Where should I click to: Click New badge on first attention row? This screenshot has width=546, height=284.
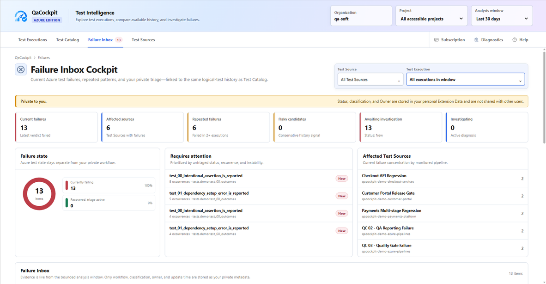click(x=342, y=179)
